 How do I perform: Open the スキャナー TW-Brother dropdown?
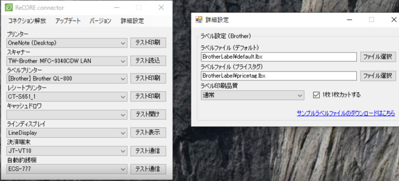click(67, 61)
